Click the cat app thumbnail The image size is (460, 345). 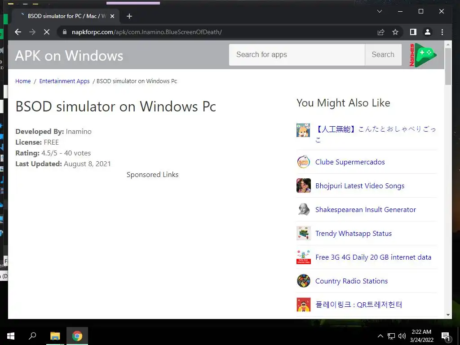point(303,130)
